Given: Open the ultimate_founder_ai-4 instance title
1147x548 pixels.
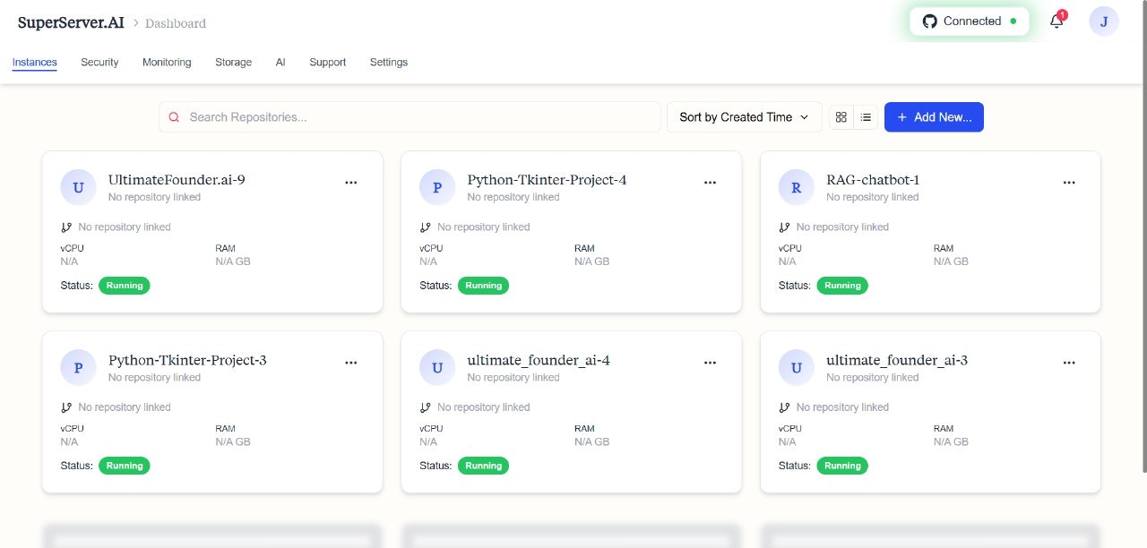Looking at the screenshot, I should 539,360.
